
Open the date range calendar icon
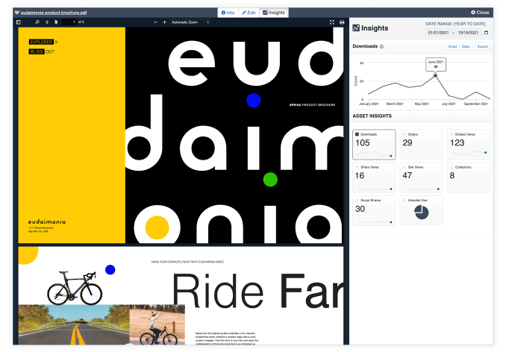tap(487, 33)
